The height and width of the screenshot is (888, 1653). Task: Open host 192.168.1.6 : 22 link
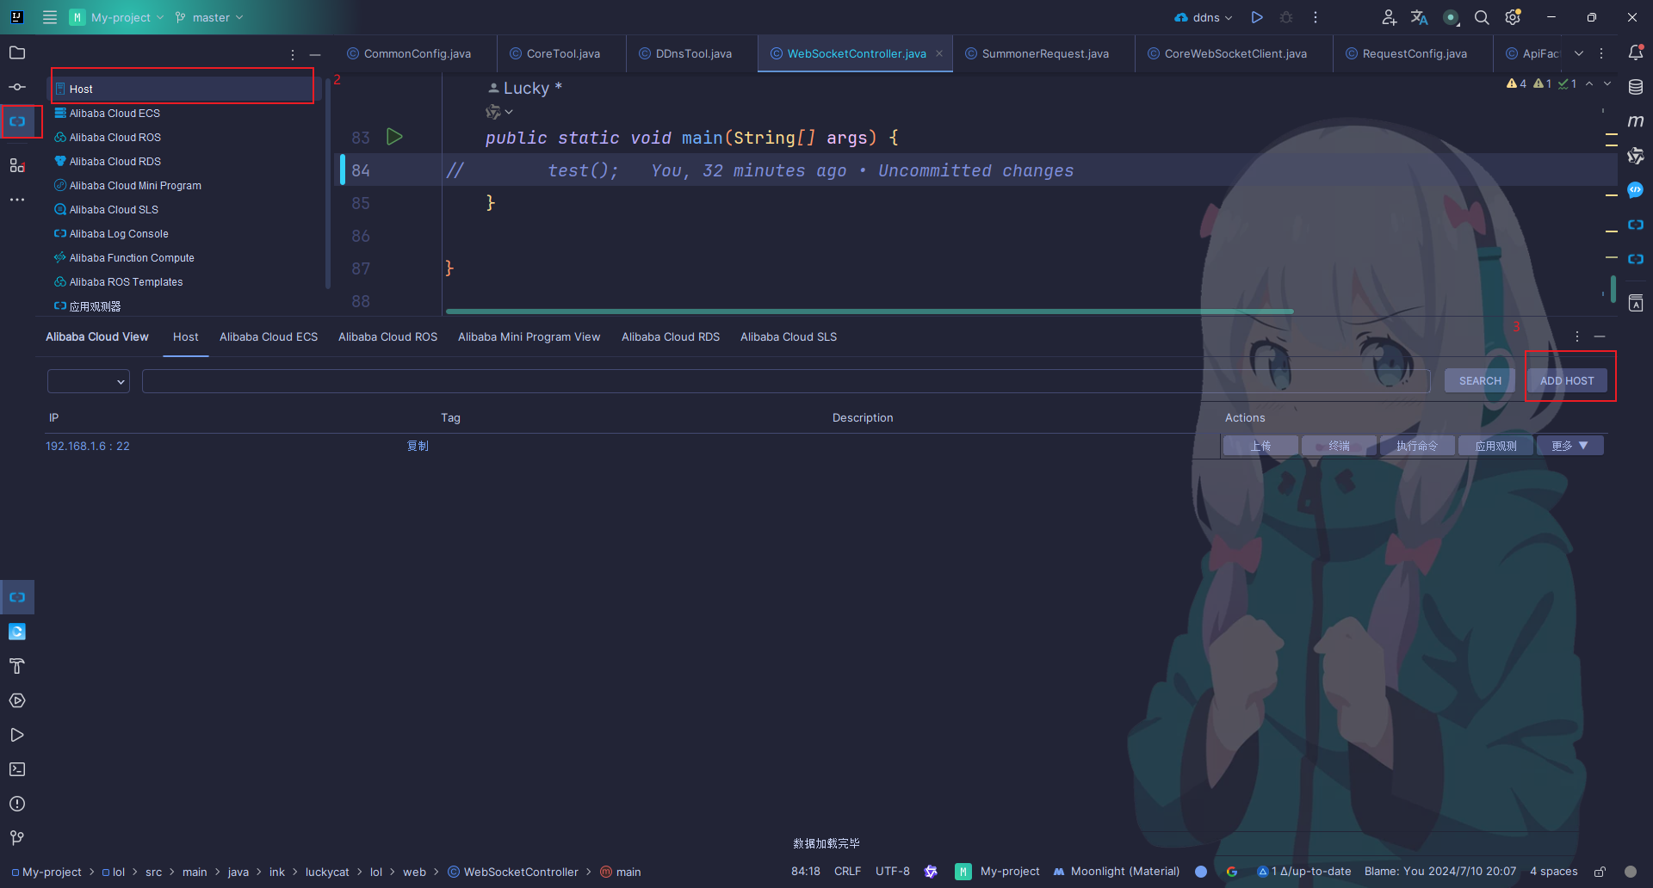[x=88, y=446]
